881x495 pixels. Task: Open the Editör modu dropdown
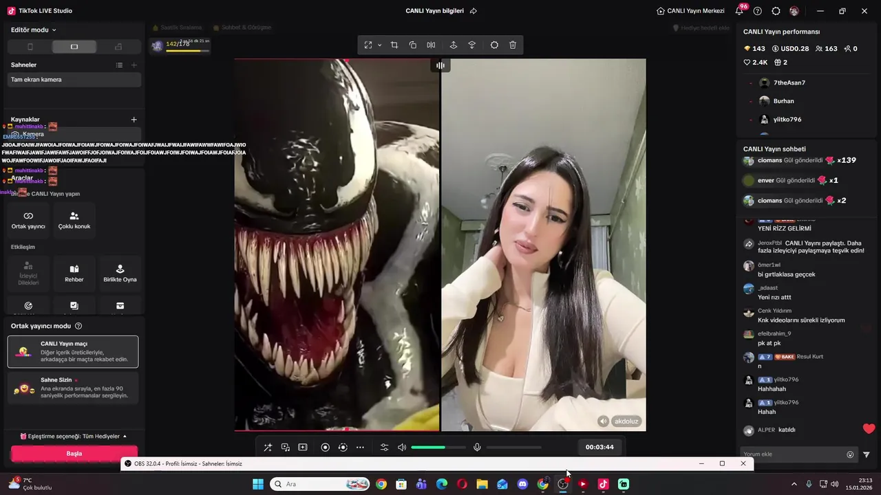(x=34, y=30)
